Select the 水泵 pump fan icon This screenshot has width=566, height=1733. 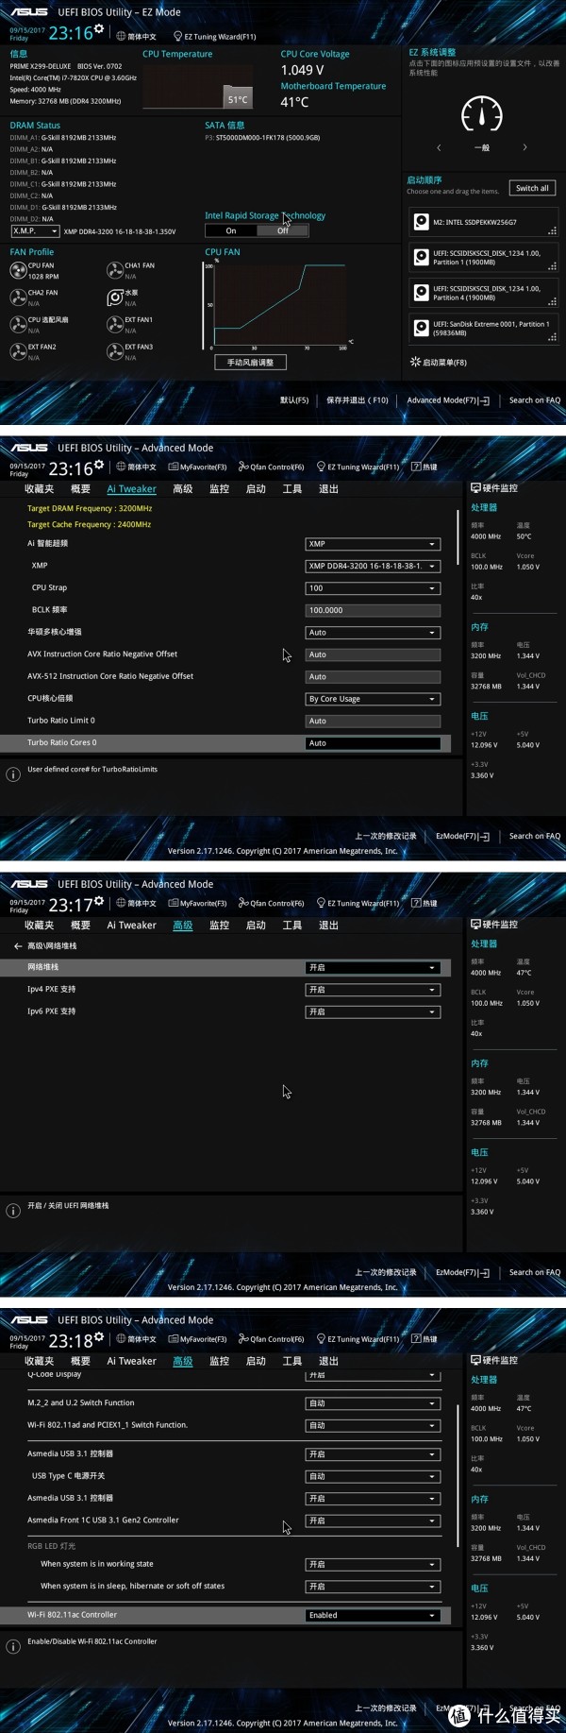click(115, 297)
